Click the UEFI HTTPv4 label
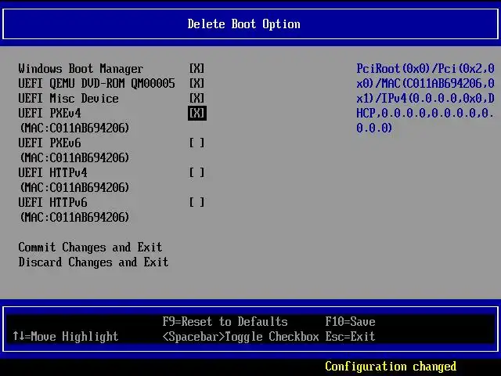Viewport: 501px width, 376px height. (x=52, y=172)
